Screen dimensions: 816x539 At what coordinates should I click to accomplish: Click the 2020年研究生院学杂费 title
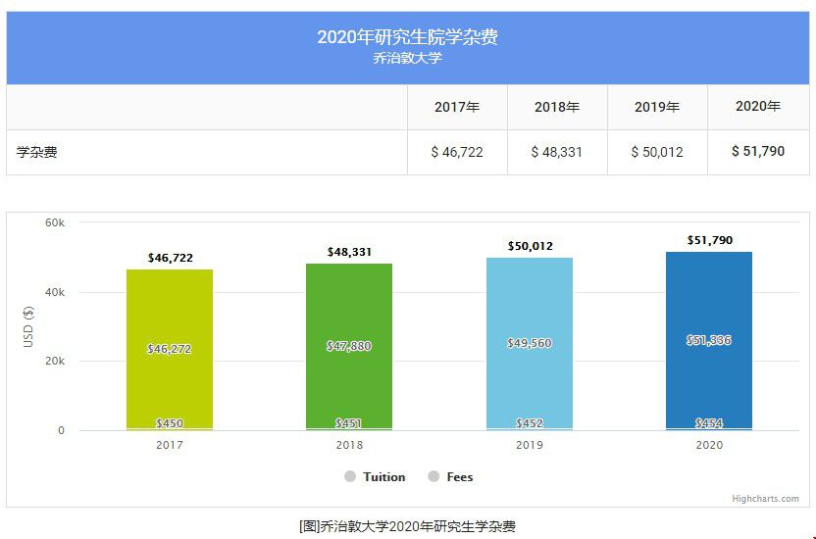[x=407, y=37]
